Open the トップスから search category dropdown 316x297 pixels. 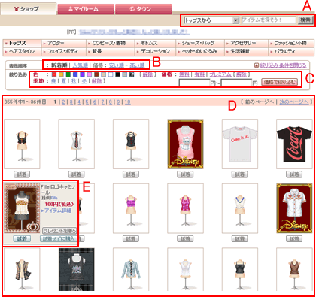(211, 20)
